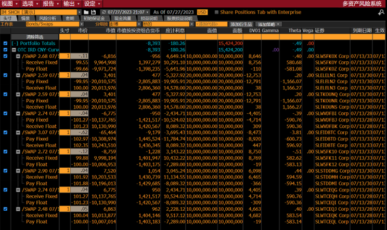Uncheck the /SWAP 2.48 row checkbox
Image resolution: width=387 pixels, height=230 pixels.
pyautogui.click(x=5, y=209)
